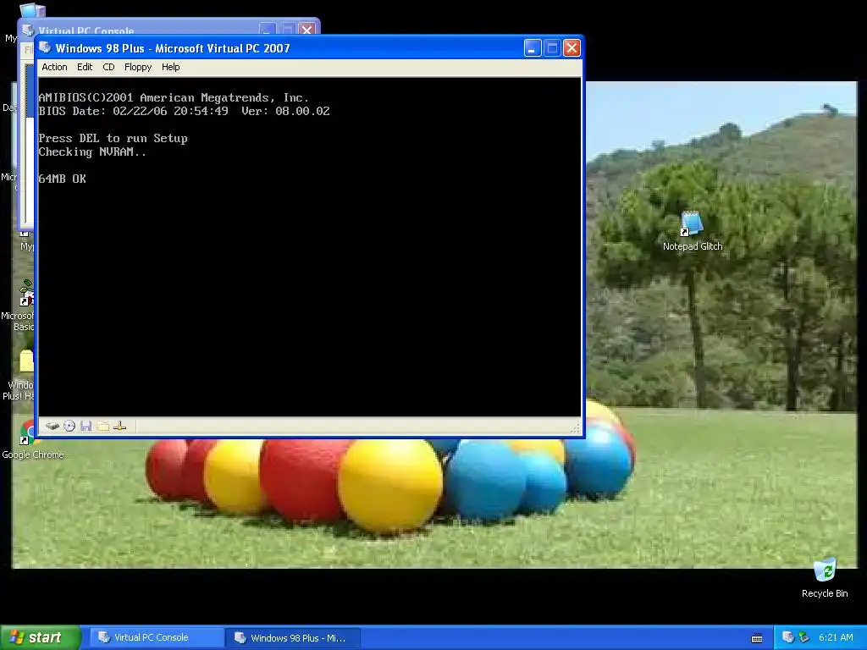Viewport: 867px width, 650px height.
Task: Click the 6:21 AM system clock
Action: pyautogui.click(x=836, y=637)
